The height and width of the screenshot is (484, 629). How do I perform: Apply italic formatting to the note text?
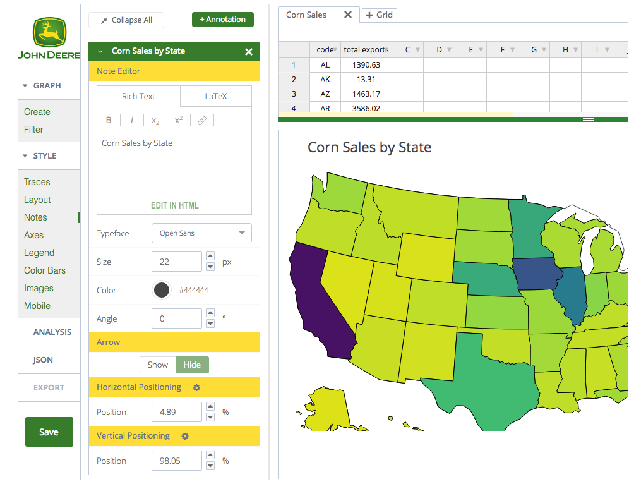tap(131, 119)
